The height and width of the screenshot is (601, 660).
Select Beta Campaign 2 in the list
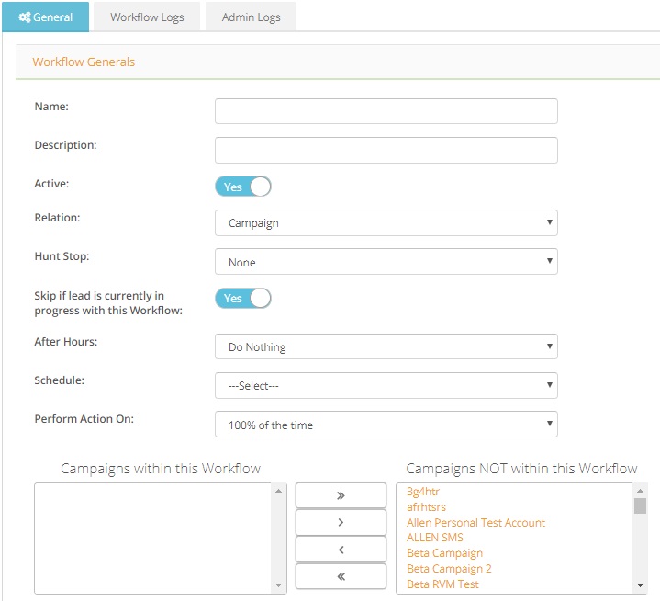[x=449, y=569]
